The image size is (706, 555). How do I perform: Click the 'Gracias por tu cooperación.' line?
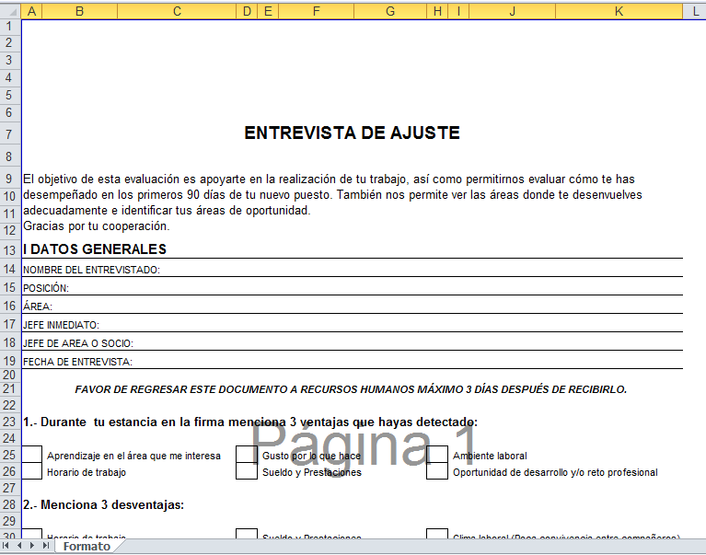[97, 226]
